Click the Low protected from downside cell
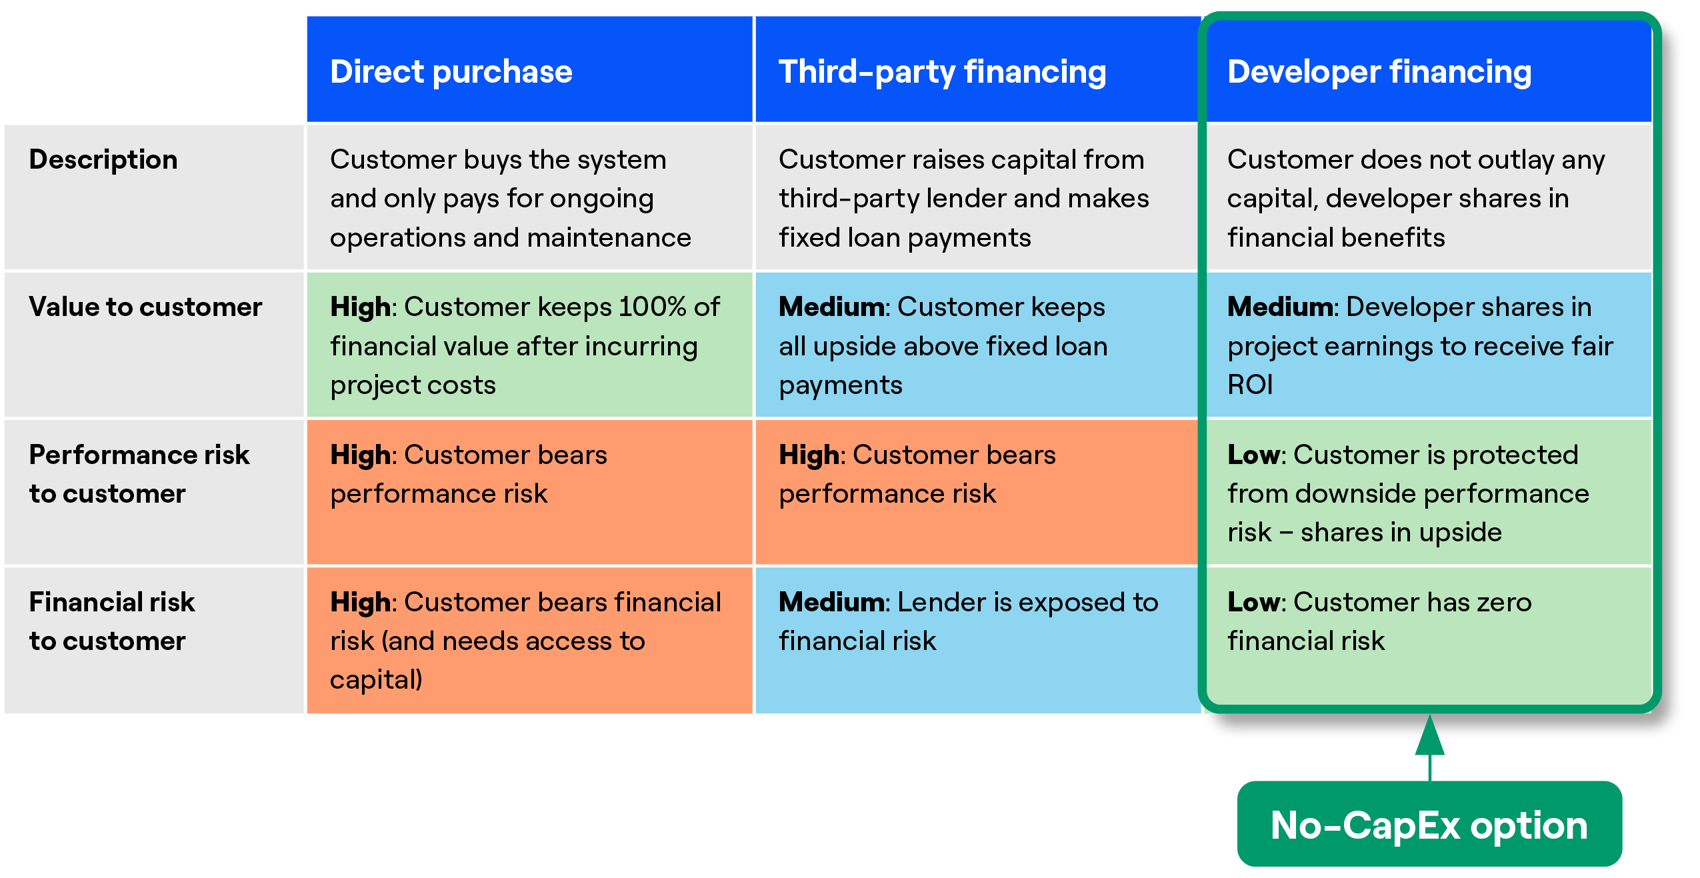This screenshot has width=1700, height=878. coord(1429,492)
